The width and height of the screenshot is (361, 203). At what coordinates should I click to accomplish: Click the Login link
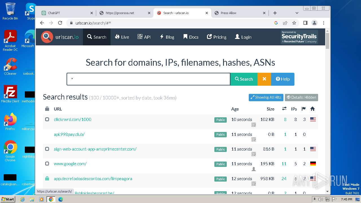pyautogui.click(x=243, y=37)
